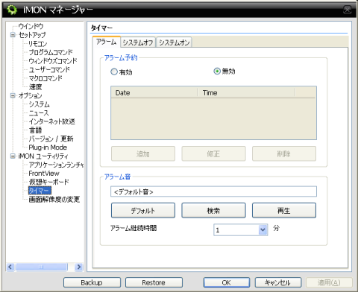Select バージョン / 更新 in the tree
The image size is (358, 292).
click(x=51, y=139)
